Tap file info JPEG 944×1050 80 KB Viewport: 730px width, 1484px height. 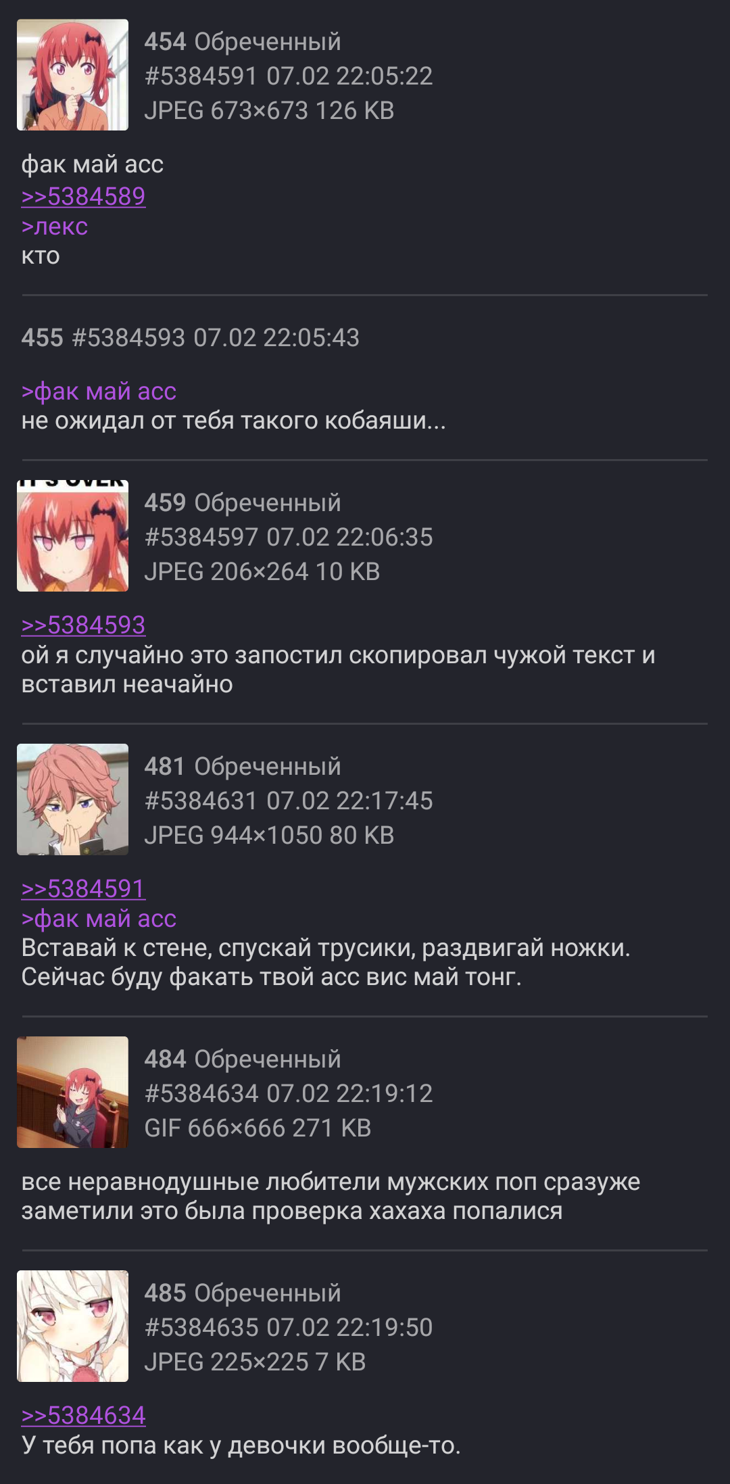pos(269,836)
